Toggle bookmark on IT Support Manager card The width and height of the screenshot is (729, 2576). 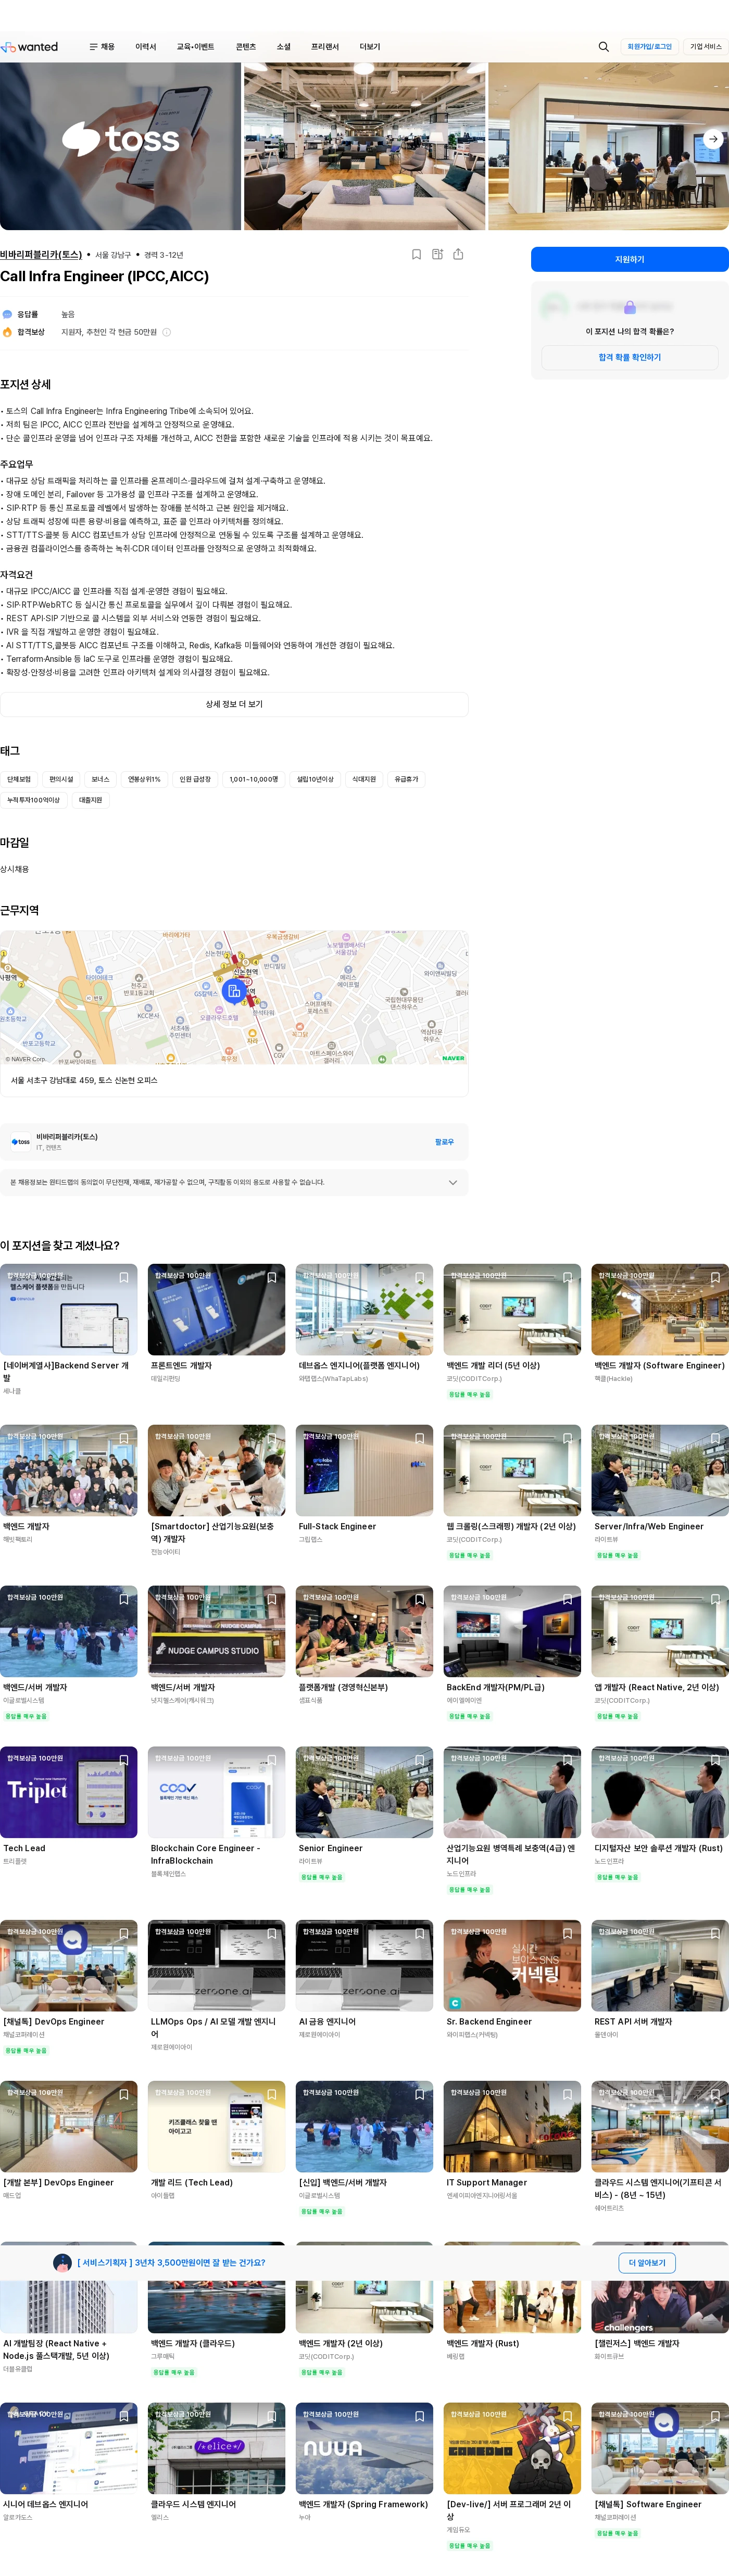point(568,2095)
